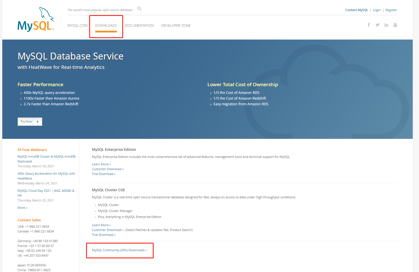The width and height of the screenshot is (419, 272).
Task: Open MySQL's Facebook page icon
Action: tap(369, 25)
